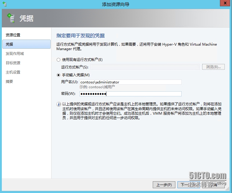Click the 用户名 input field
Screen dimensions: 232x193
click(130, 82)
